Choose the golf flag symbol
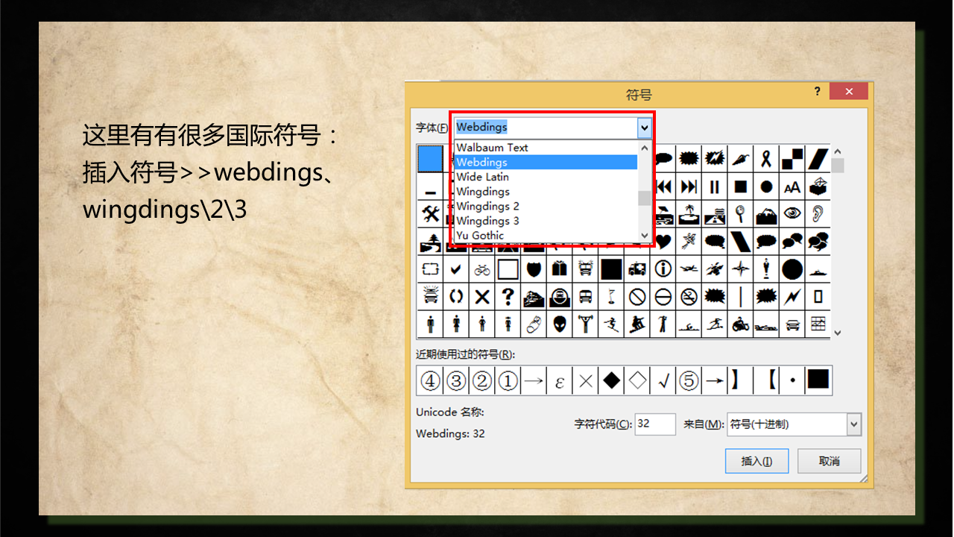The height and width of the screenshot is (537, 954). click(611, 297)
